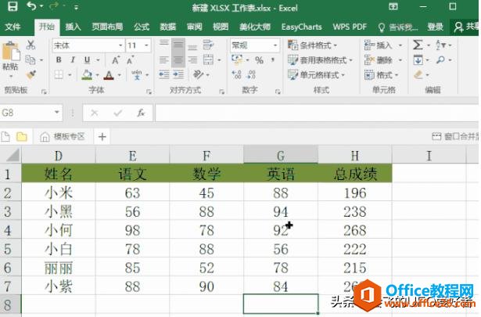Open Sort and Filter icon
The image size is (481, 317).
[441, 45]
